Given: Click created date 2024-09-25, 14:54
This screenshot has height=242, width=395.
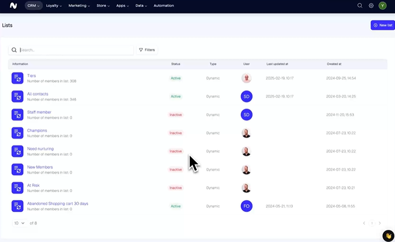Looking at the screenshot, I should pos(341,78).
